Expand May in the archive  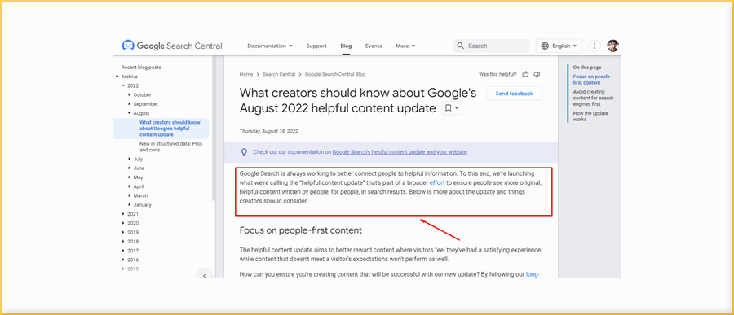(x=129, y=177)
